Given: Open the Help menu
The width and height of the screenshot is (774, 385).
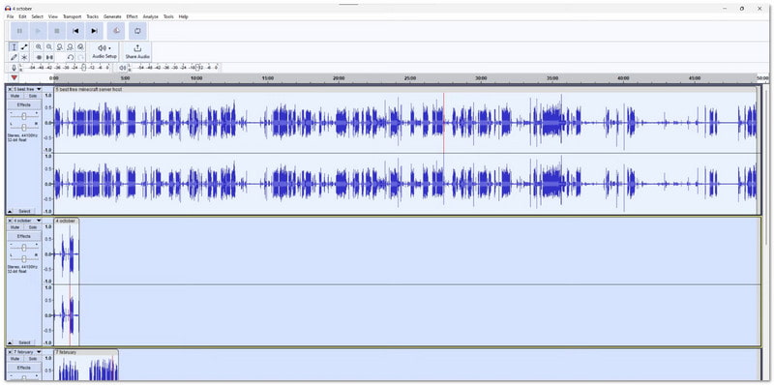Looking at the screenshot, I should click(184, 16).
